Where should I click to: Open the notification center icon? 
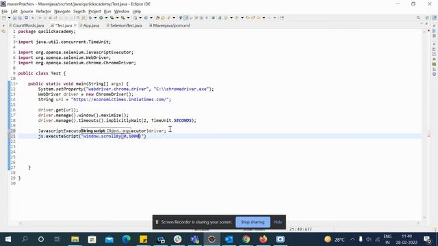pos(427,239)
